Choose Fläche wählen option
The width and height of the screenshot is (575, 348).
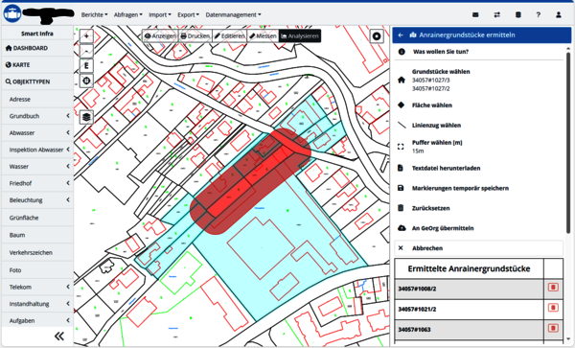pyautogui.click(x=432, y=105)
